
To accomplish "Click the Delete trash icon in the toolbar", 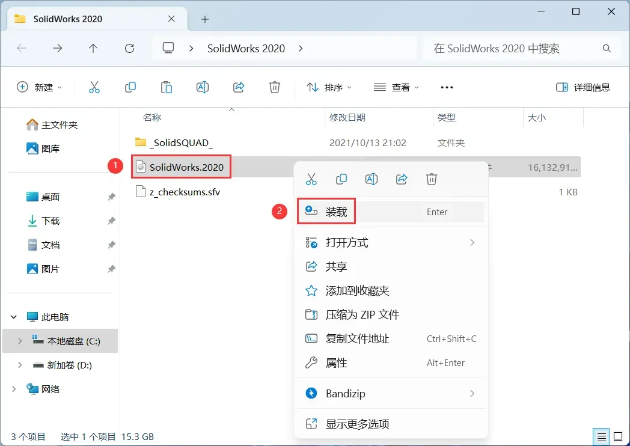I will coord(275,87).
